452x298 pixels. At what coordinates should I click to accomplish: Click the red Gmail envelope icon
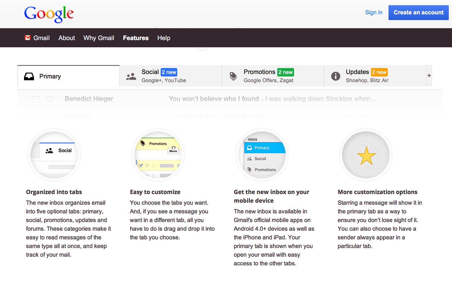pyautogui.click(x=28, y=38)
